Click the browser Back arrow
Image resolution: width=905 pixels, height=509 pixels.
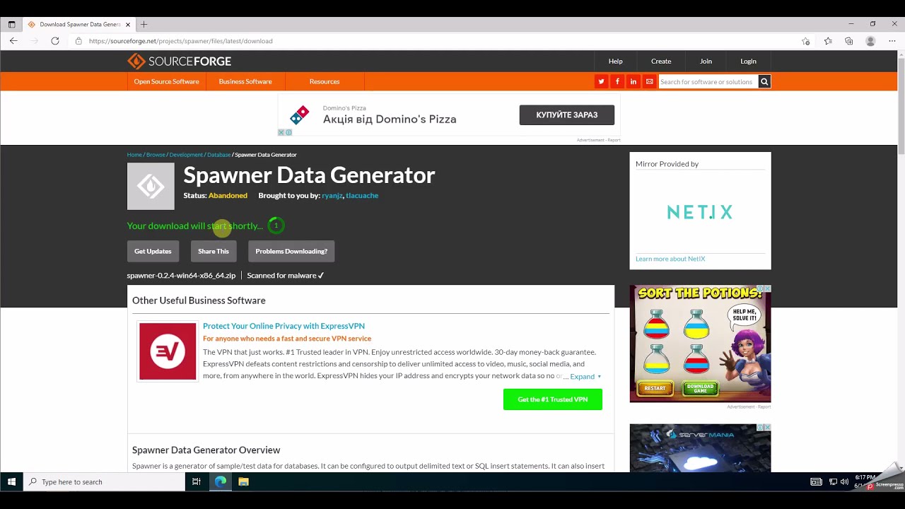[x=13, y=41]
